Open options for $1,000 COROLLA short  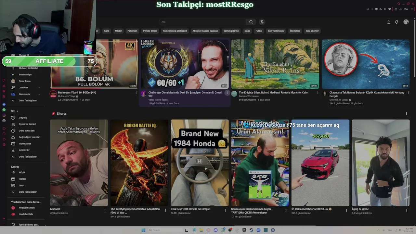click(x=346, y=210)
